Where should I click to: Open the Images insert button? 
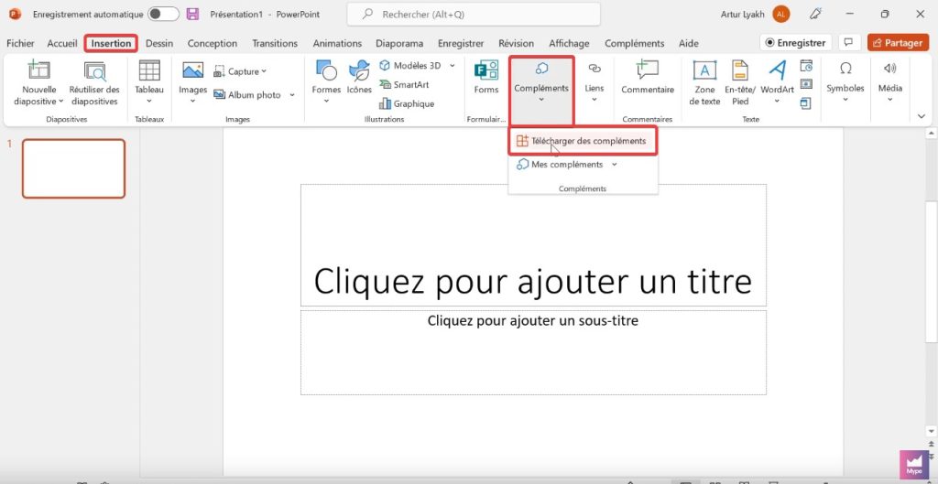[192, 82]
